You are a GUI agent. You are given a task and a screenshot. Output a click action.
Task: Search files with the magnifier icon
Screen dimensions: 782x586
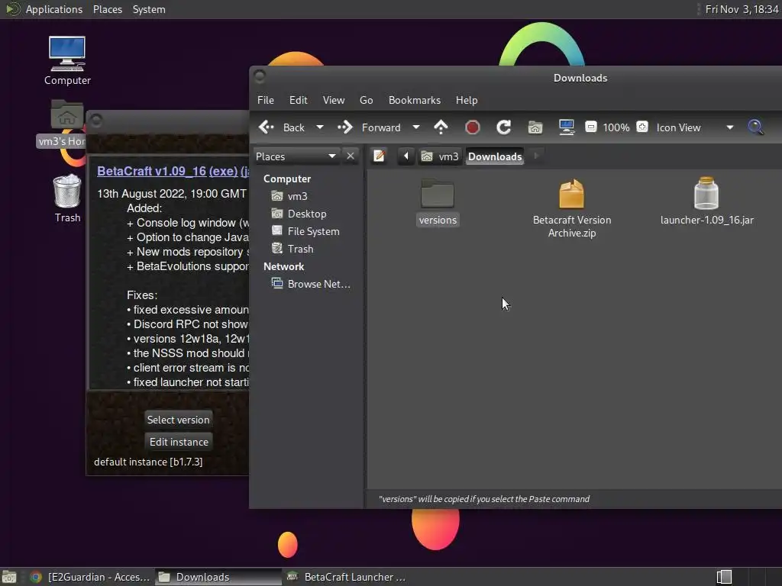pyautogui.click(x=755, y=127)
